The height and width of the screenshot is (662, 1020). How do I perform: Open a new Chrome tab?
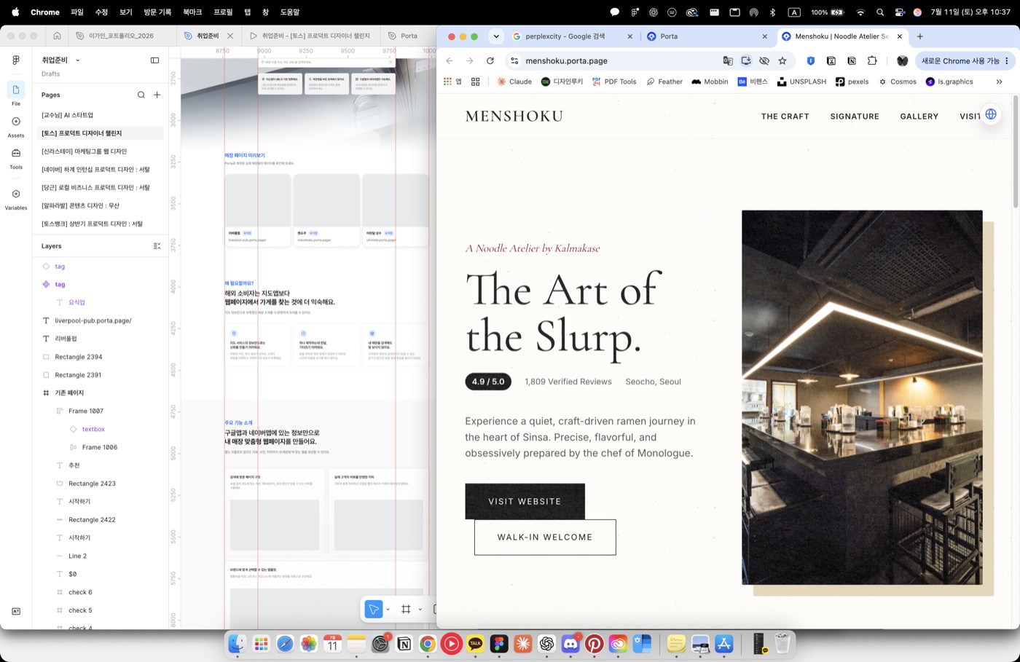[x=920, y=36]
